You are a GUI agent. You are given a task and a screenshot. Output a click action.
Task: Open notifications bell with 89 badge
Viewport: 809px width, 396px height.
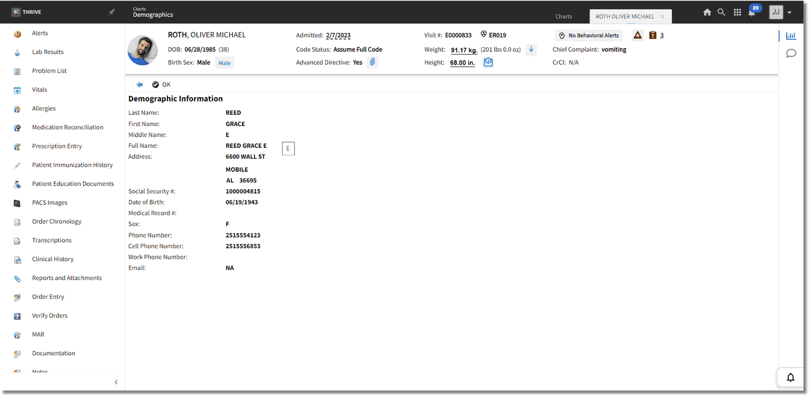753,12
